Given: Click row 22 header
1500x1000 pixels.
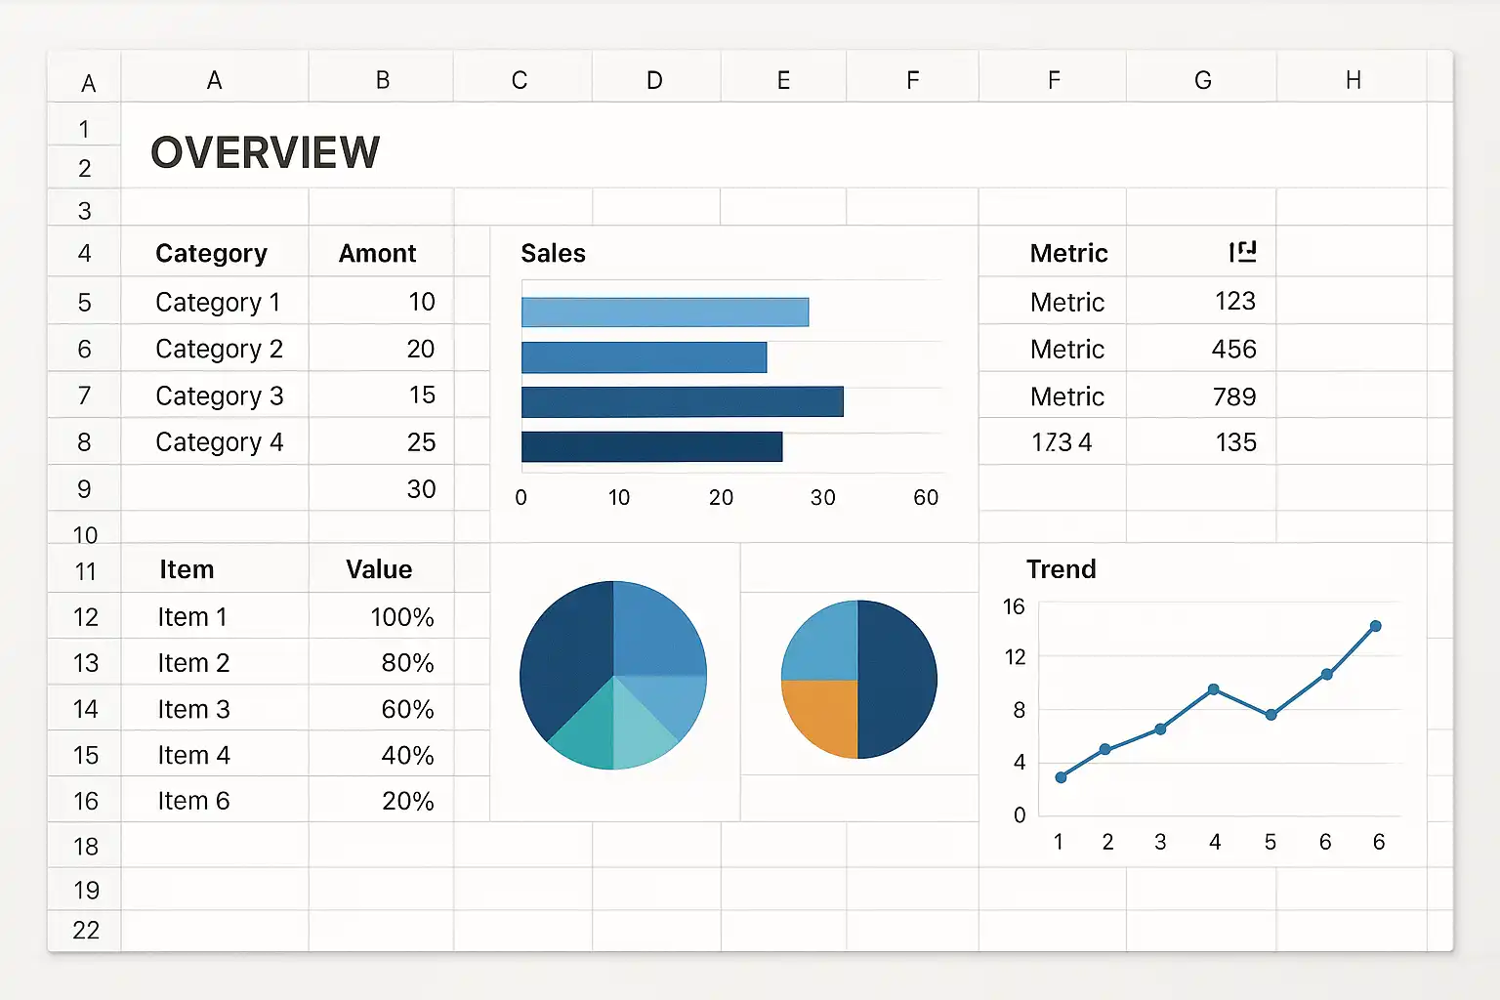Looking at the screenshot, I should pyautogui.click(x=85, y=931).
